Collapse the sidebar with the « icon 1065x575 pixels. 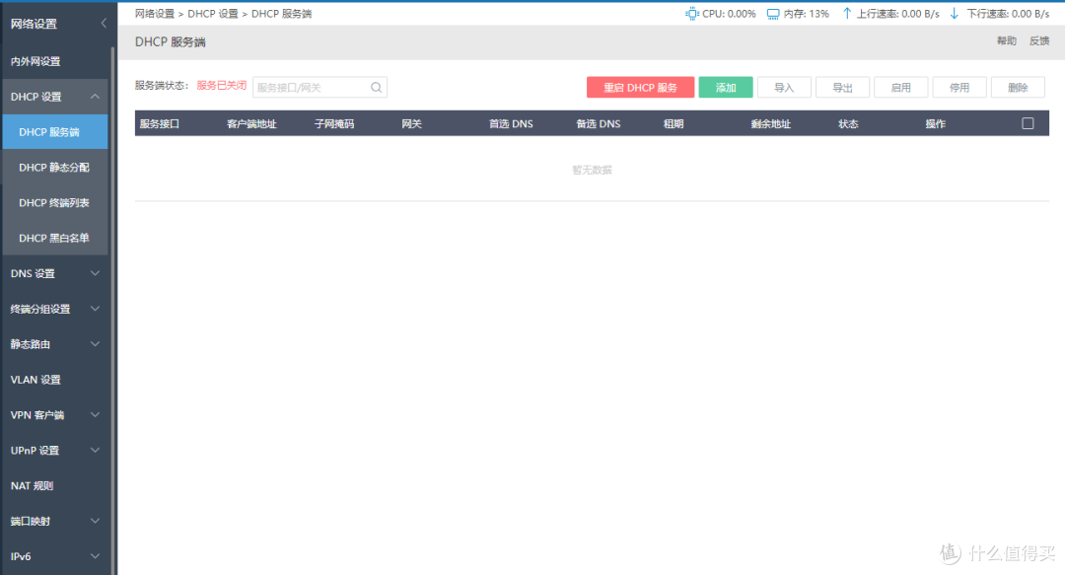[102, 22]
